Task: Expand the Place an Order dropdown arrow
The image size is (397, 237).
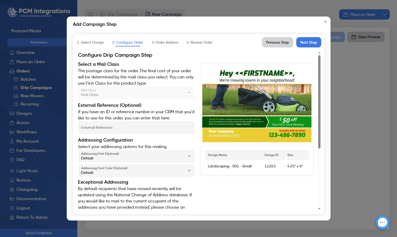Action: pyautogui.click(x=384, y=14)
